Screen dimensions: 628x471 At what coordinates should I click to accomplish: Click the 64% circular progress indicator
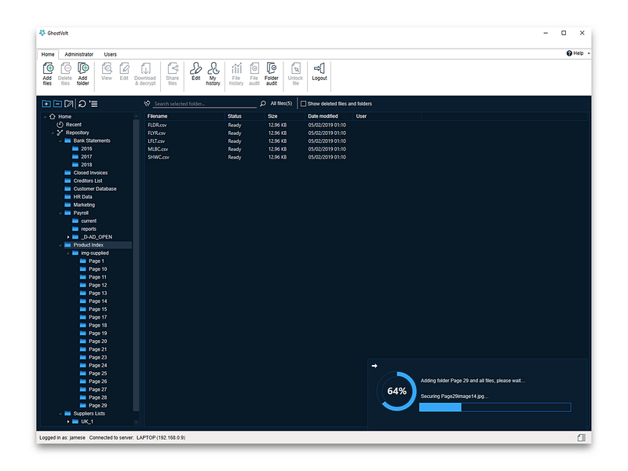click(396, 391)
